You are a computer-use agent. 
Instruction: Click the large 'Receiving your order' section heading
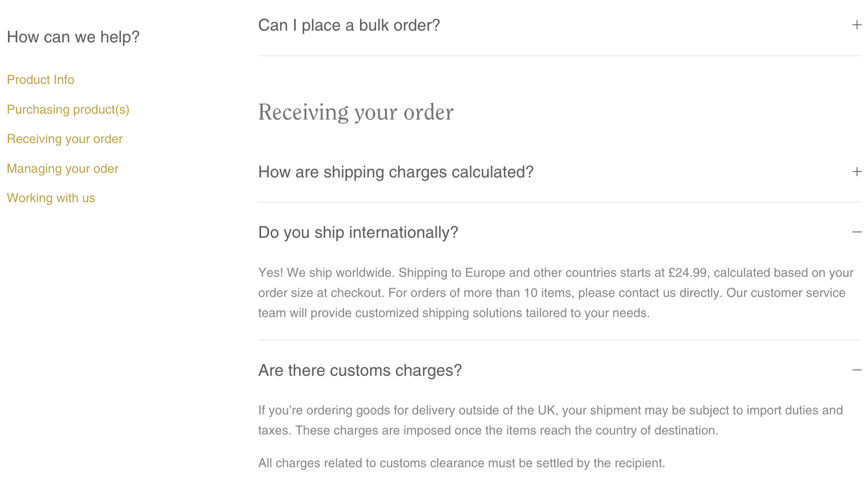[x=355, y=112]
